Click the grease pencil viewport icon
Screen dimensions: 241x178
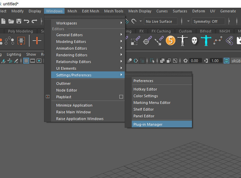pos(16,61)
